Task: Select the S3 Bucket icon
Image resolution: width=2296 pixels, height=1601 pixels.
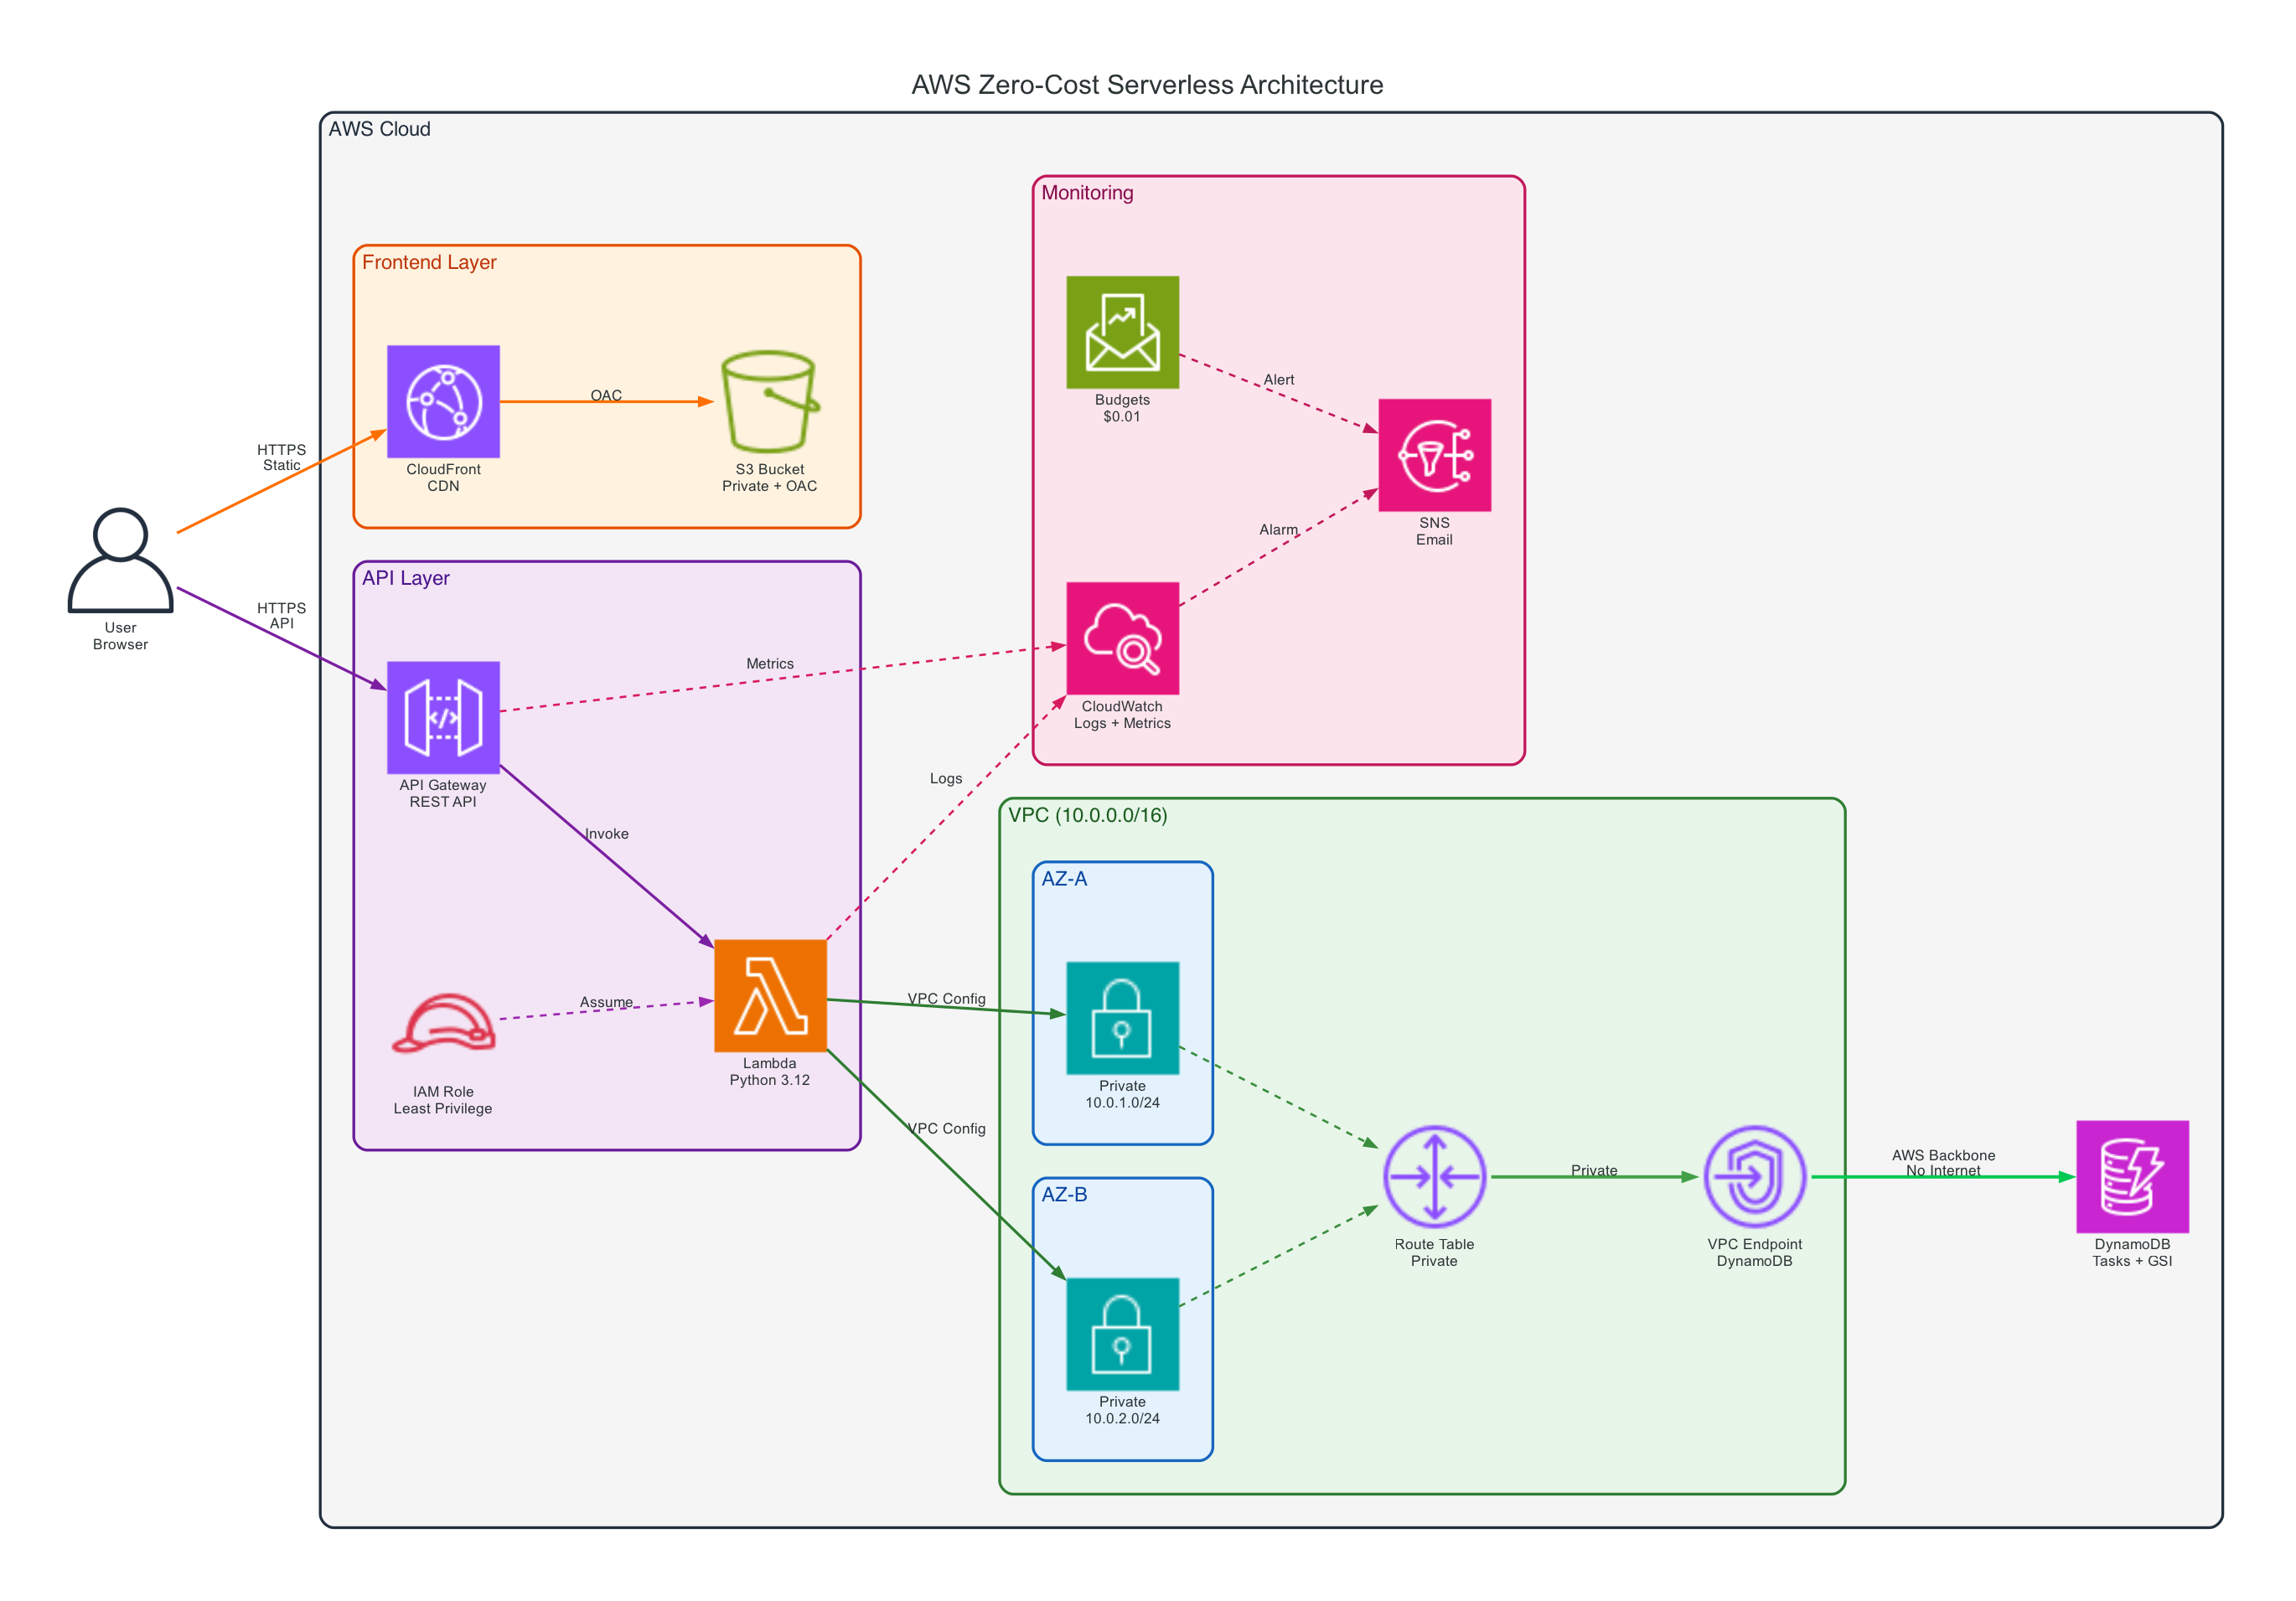Action: 769,401
